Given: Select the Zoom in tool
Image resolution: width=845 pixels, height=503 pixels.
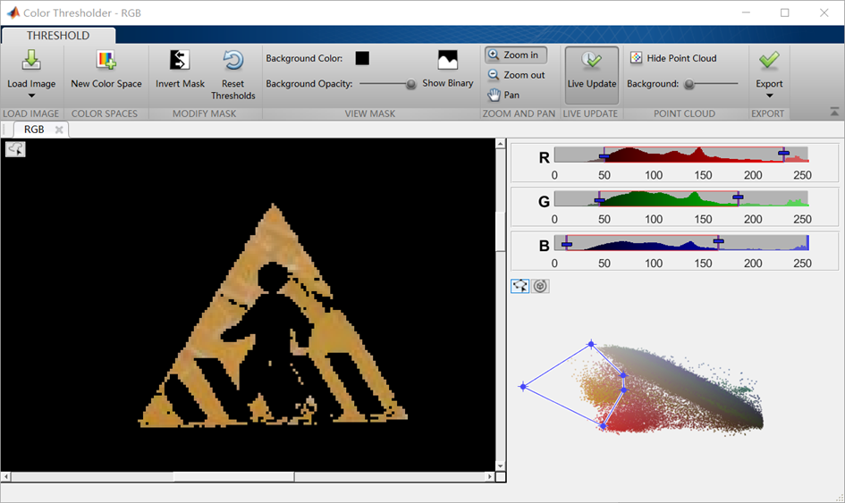Looking at the screenshot, I should 516,54.
